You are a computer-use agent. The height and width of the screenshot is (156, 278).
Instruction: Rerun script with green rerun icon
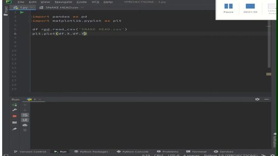coord(14,105)
